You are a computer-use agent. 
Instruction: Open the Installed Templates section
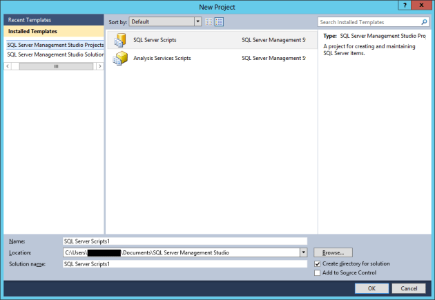click(32, 31)
